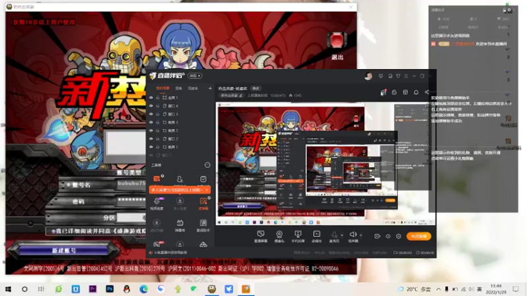Viewport: 527px width, 296px height.
Task: Open the user avatar in title bar
Action: [368, 76]
